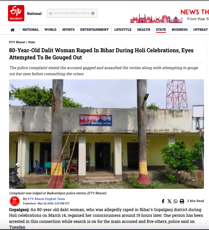Click the ETV Bharat breadcrumb link
The height and width of the screenshot is (230, 209).
[17, 42]
